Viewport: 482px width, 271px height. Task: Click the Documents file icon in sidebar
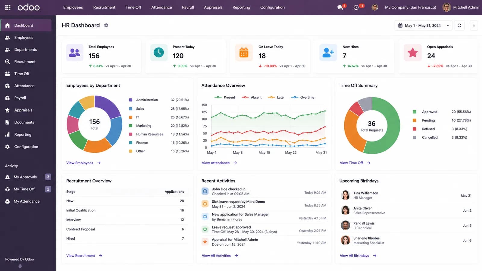8,122
